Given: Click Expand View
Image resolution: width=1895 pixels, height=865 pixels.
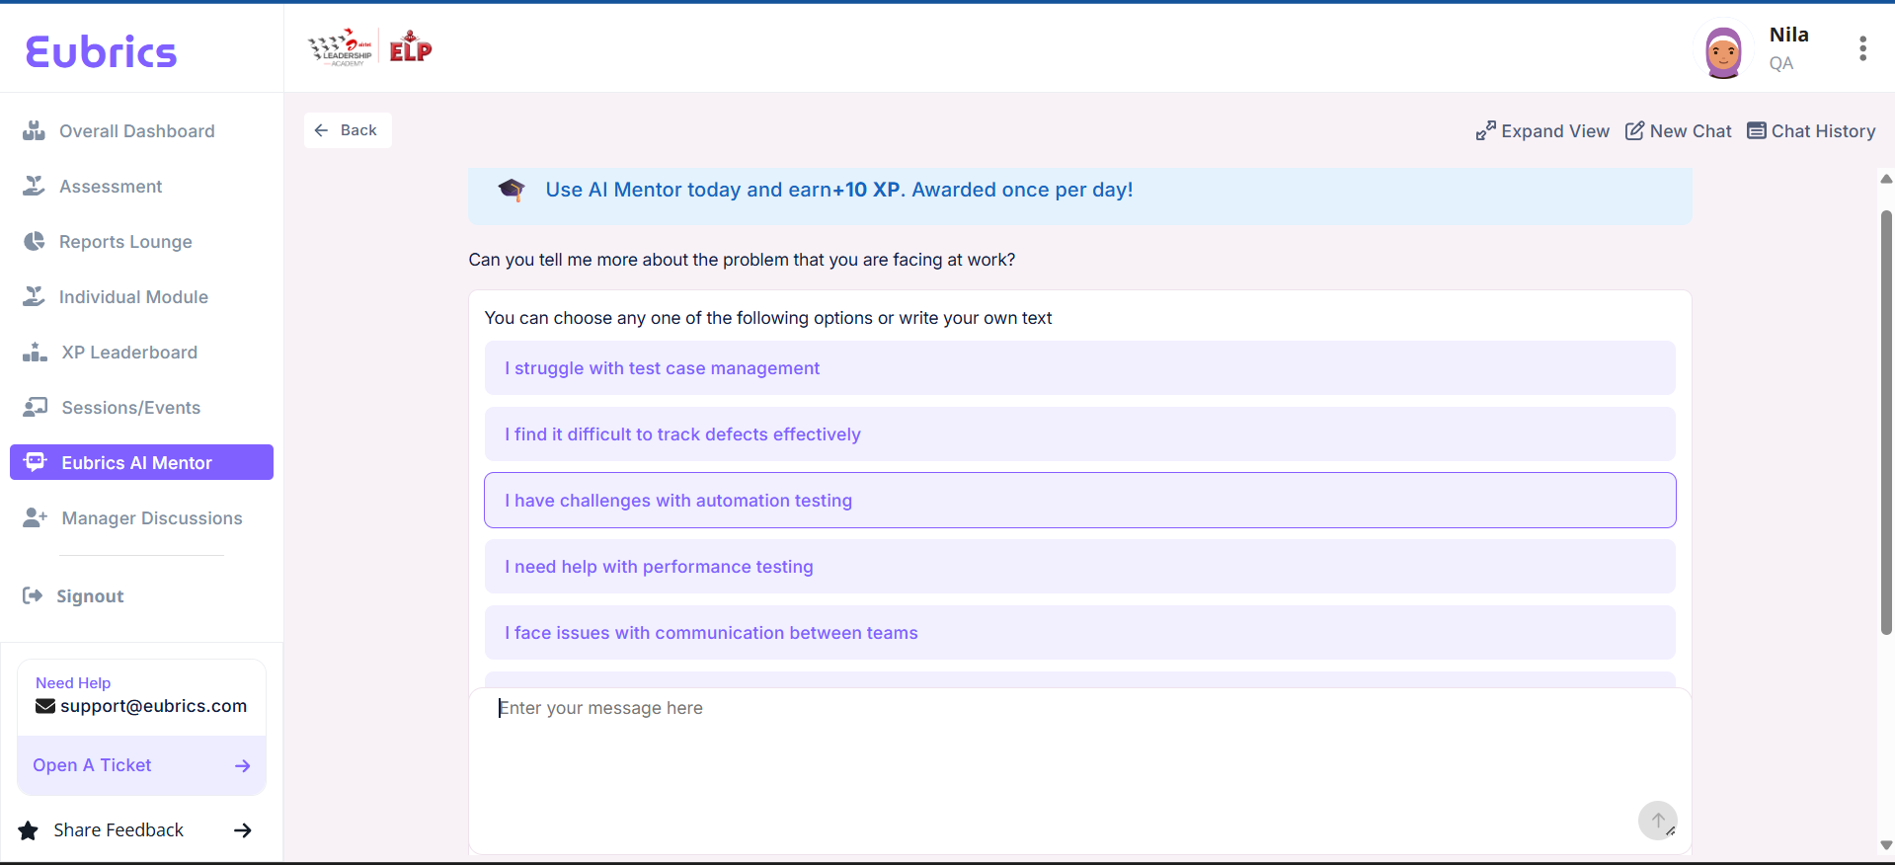Looking at the screenshot, I should (1542, 131).
